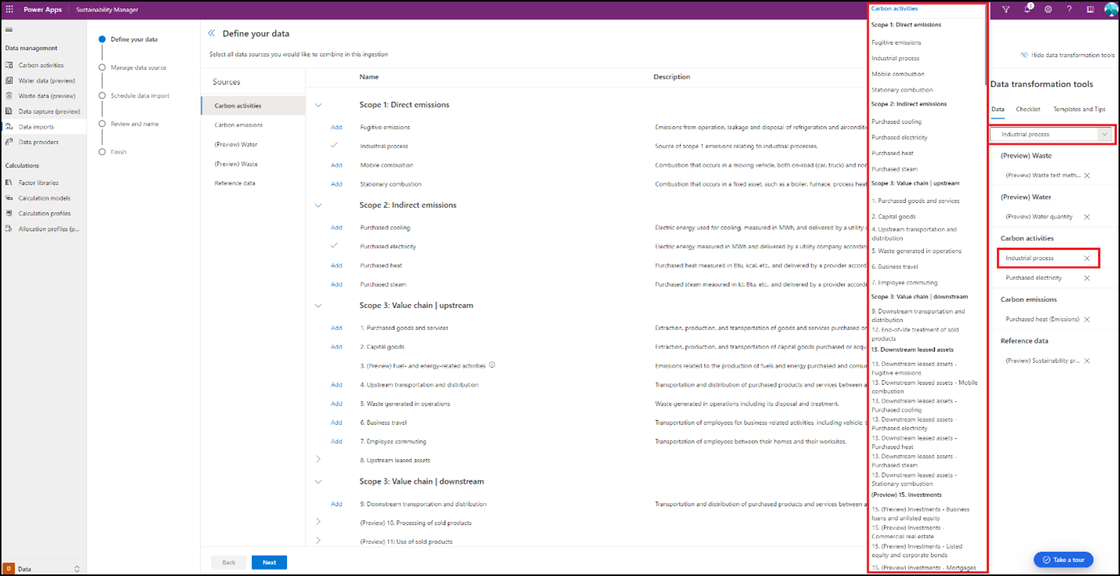Select Reference data in Sources list
This screenshot has width=1120, height=576.
point(252,183)
